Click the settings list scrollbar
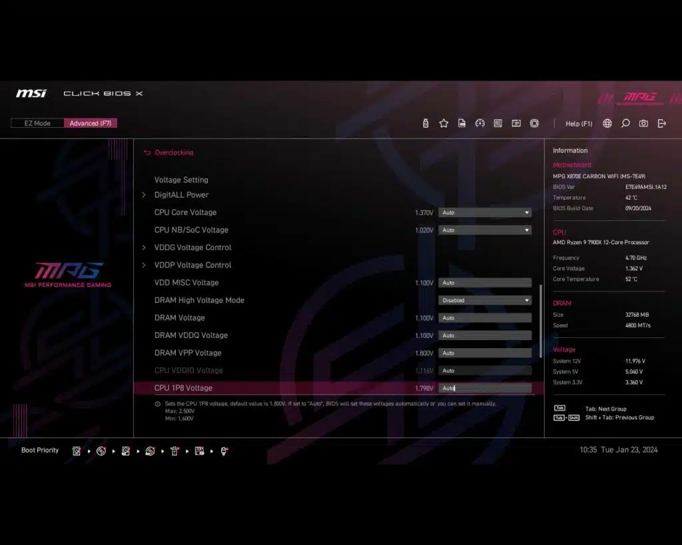 541,321
